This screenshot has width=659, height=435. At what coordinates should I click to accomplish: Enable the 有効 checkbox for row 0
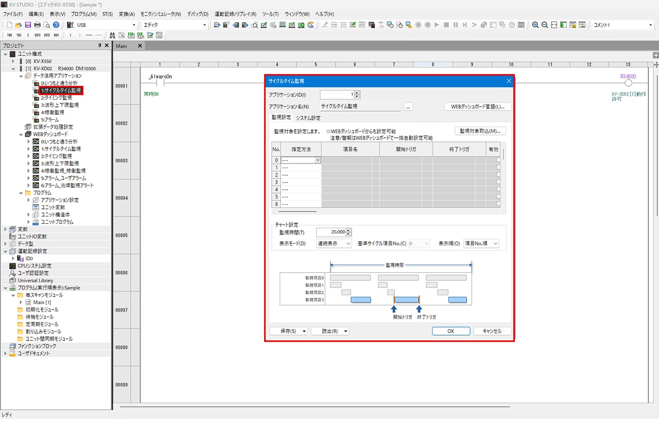tap(498, 160)
